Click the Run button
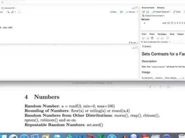Image resolution: width=185 pixels, height=138 pixels. click(x=113, y=12)
